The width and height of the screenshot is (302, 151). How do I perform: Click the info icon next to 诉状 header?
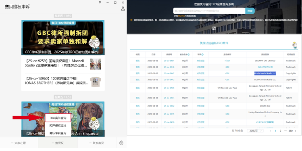(202, 55)
